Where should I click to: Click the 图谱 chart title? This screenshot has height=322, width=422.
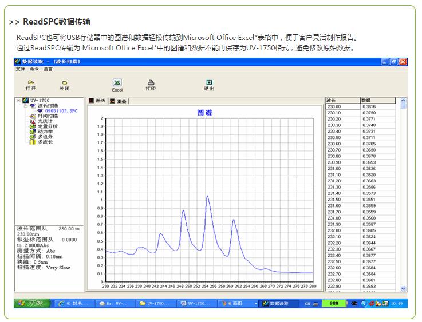click(204, 112)
